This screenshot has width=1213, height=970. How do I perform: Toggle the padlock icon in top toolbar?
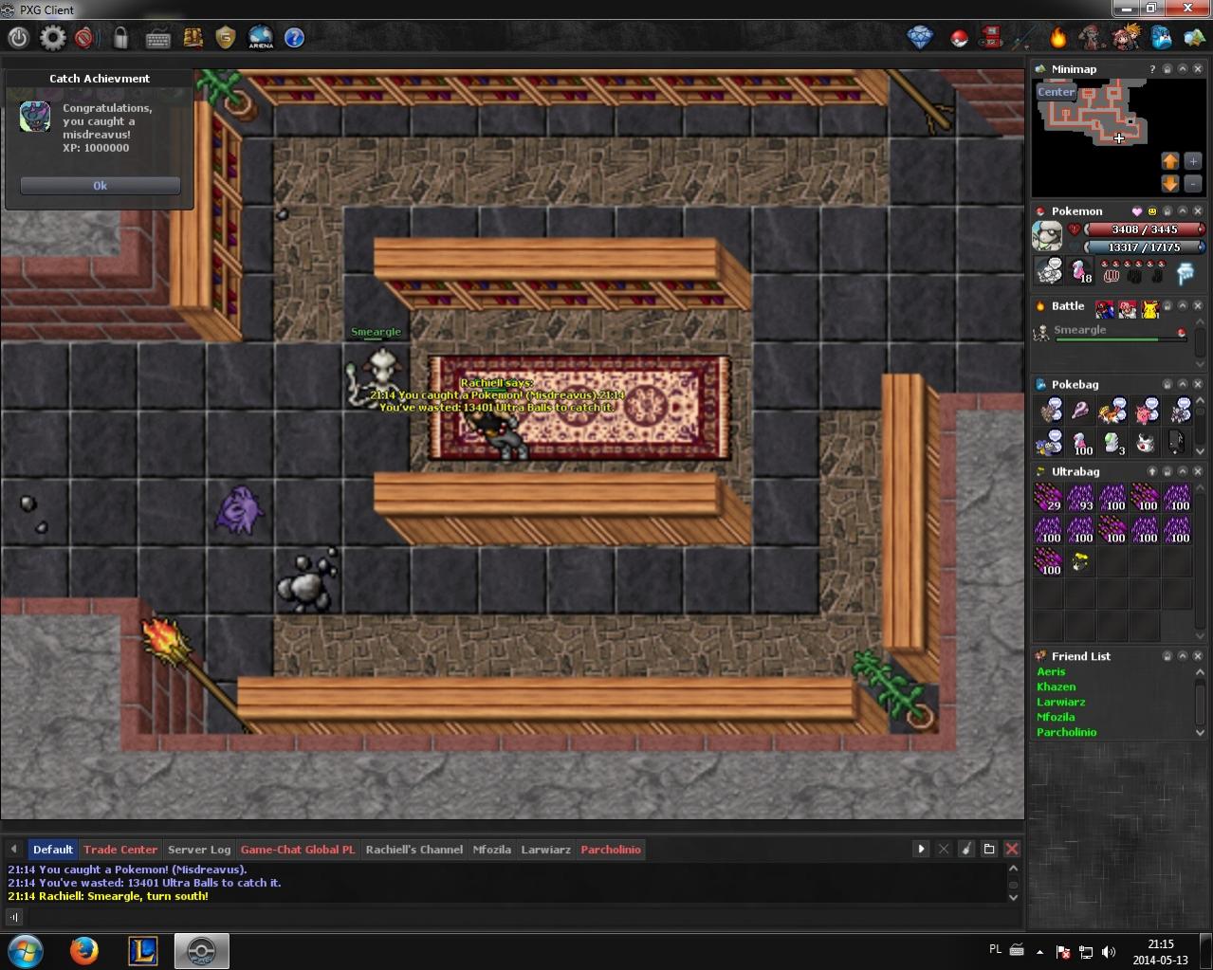pos(120,38)
